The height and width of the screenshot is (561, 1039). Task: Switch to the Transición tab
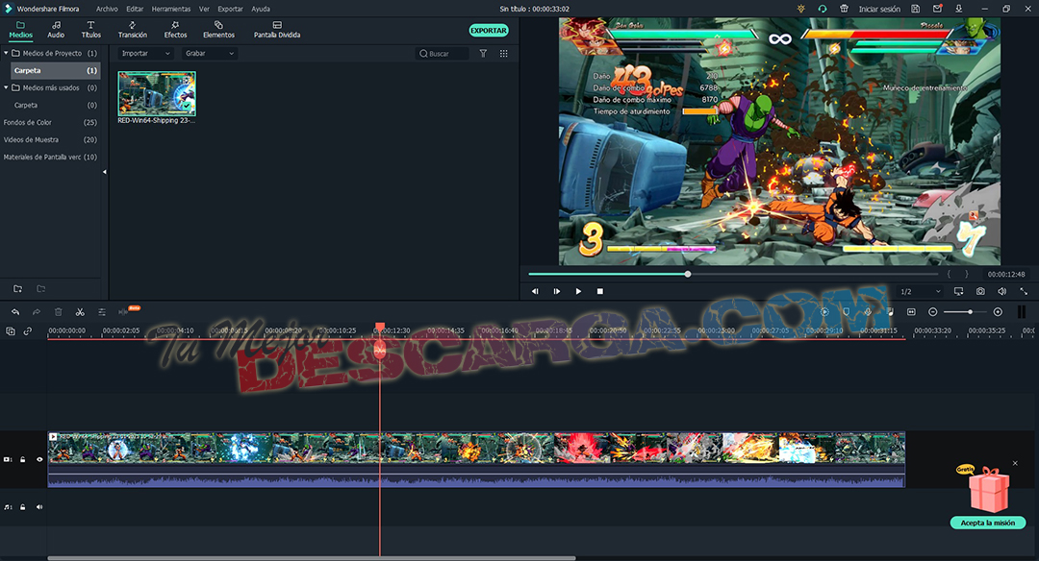(x=133, y=30)
